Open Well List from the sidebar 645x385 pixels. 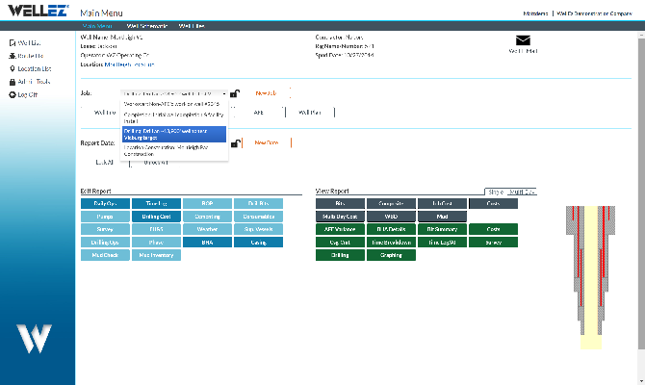tap(25, 42)
